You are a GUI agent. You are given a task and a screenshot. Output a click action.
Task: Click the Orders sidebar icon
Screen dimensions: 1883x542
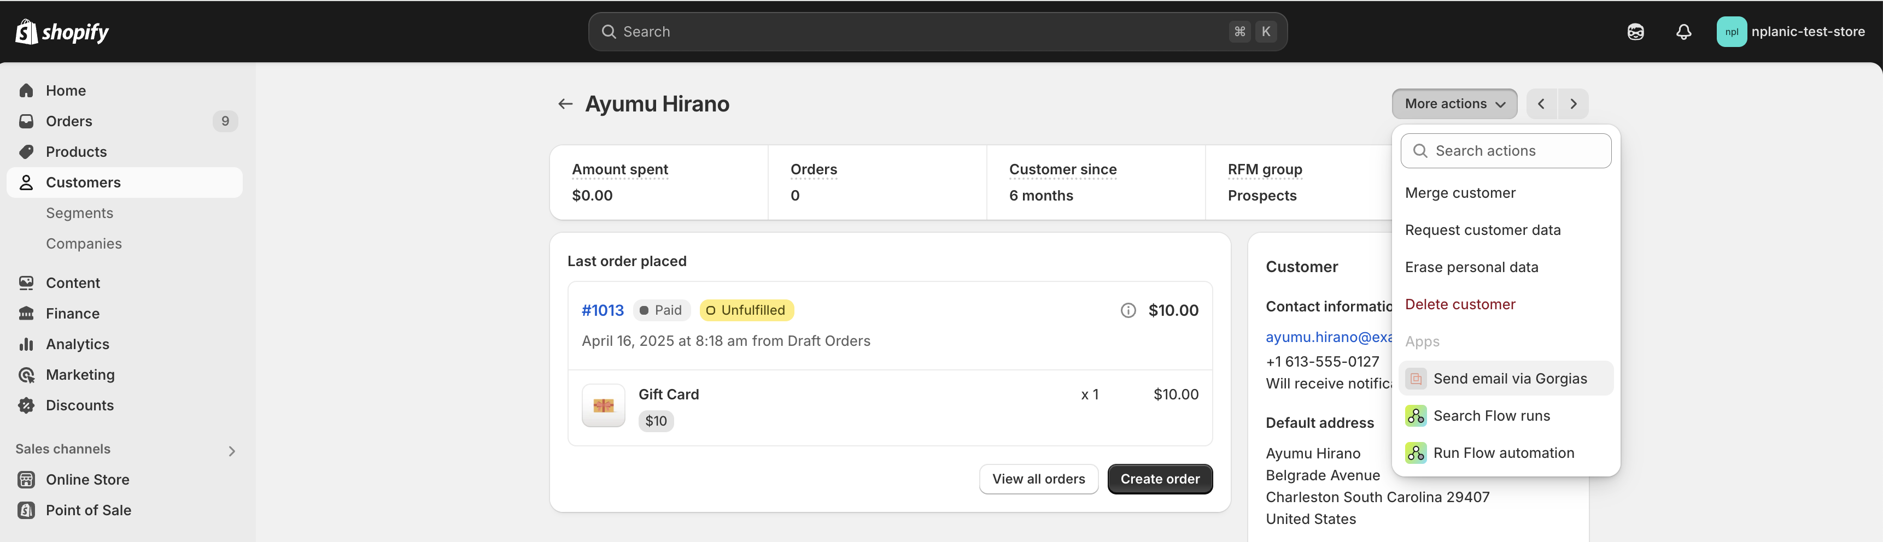pyautogui.click(x=26, y=121)
